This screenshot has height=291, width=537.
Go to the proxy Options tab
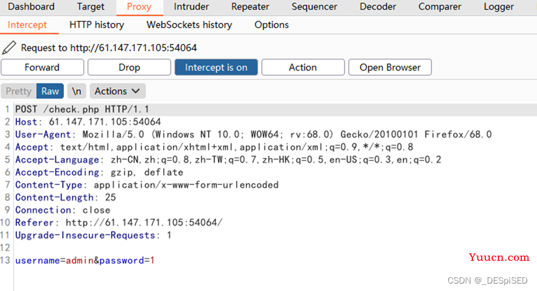pyautogui.click(x=271, y=25)
